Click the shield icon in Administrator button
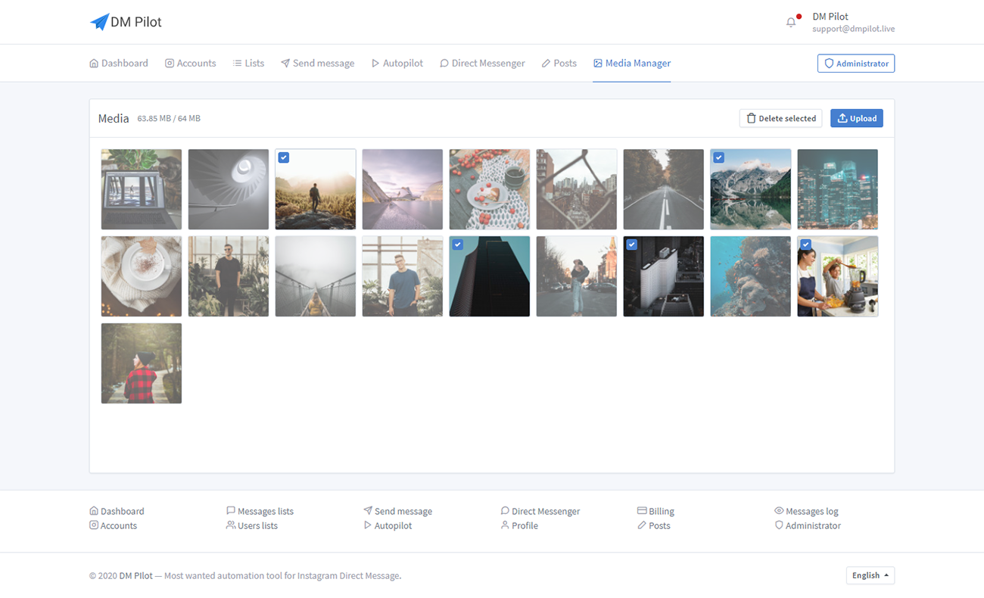 coord(829,64)
